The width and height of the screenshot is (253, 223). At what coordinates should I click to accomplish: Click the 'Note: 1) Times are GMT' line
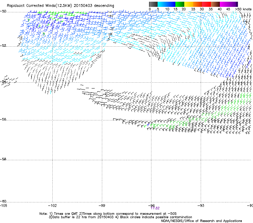click(x=108, y=214)
